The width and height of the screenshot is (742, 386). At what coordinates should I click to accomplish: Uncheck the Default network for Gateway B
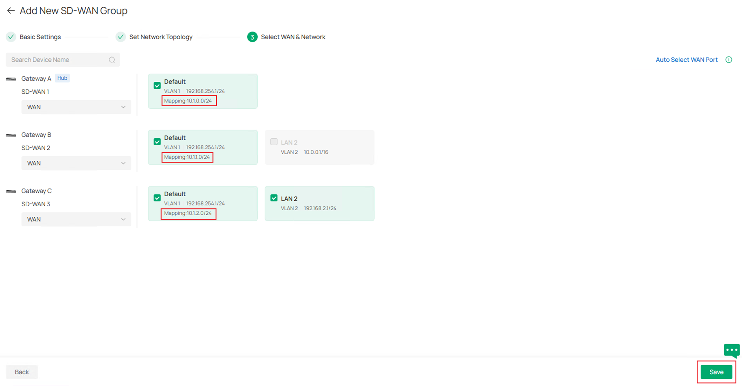(x=157, y=141)
